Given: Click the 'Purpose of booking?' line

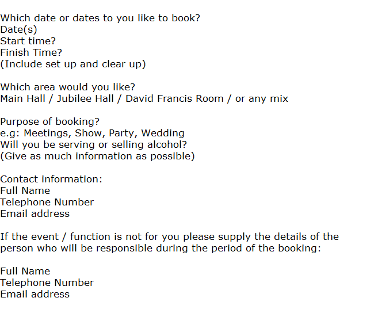Looking at the screenshot, I should [49, 122].
